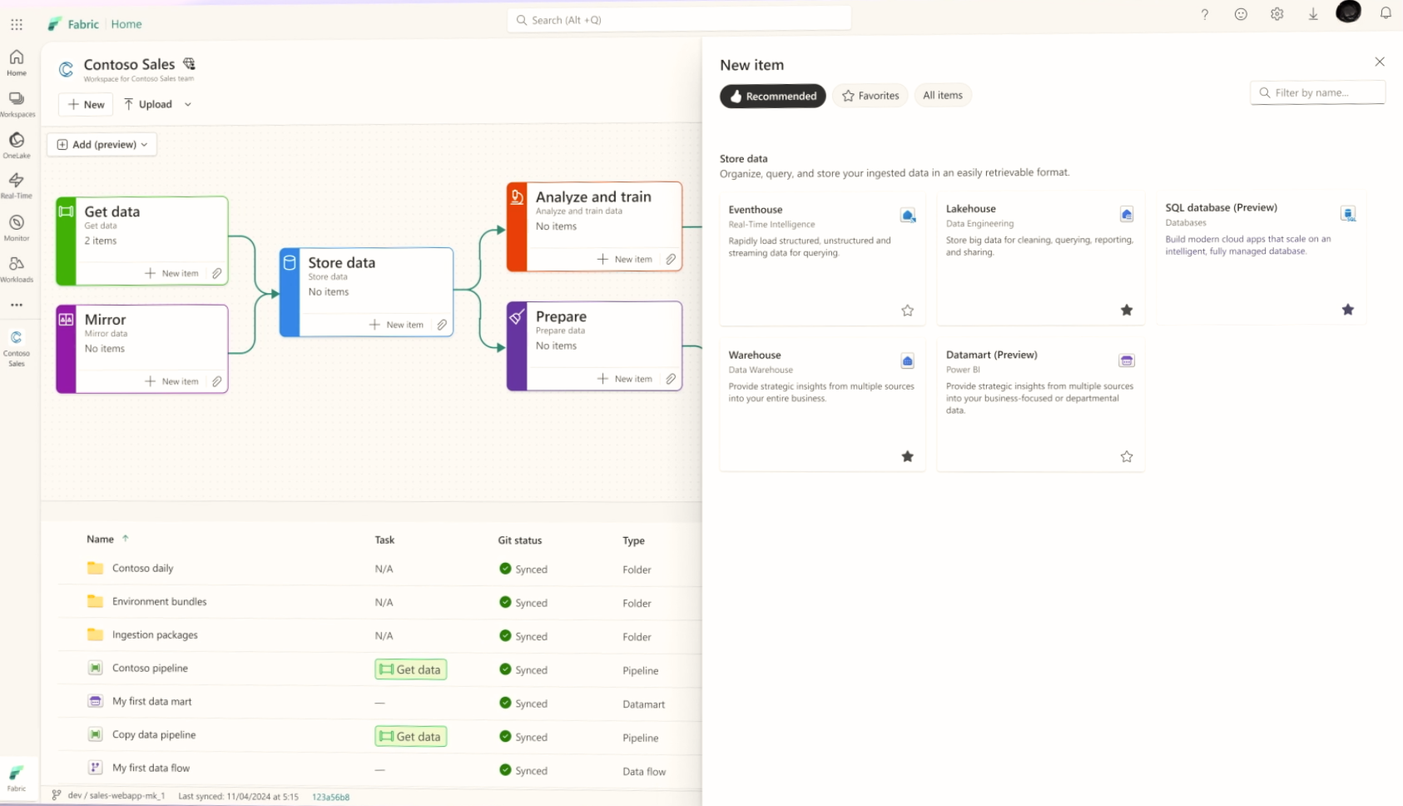1403x806 pixels.
Task: Open My first data flow item
Action: coord(151,768)
